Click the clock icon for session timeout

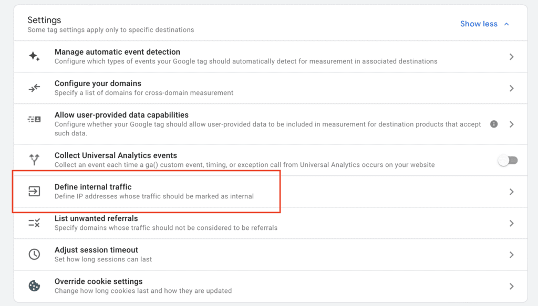[34, 255]
